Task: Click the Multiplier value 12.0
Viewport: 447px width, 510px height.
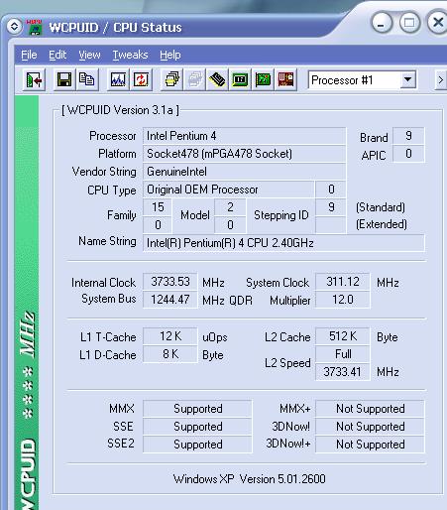Action: [x=343, y=300]
